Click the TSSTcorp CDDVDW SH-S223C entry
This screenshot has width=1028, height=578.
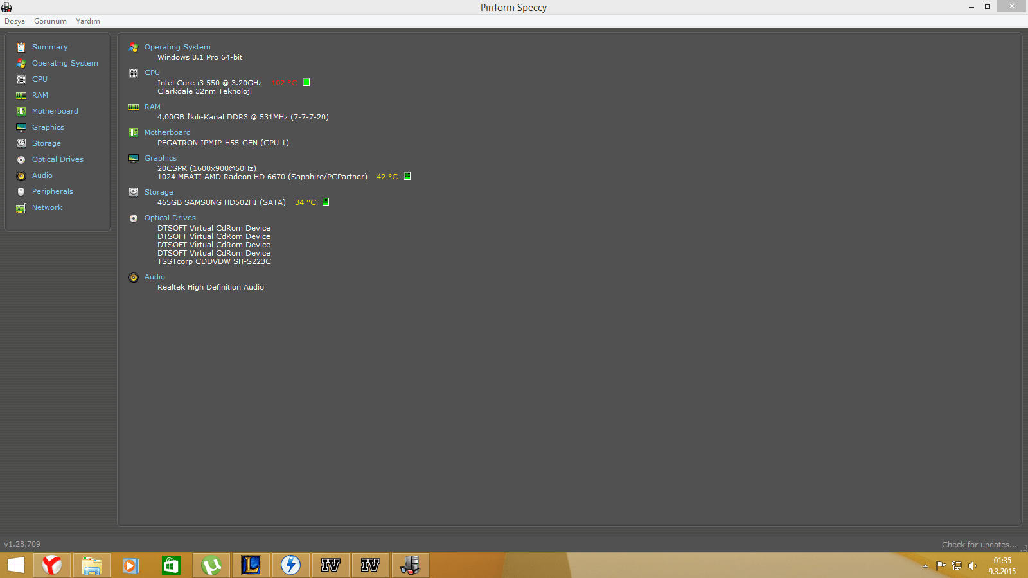[214, 261]
